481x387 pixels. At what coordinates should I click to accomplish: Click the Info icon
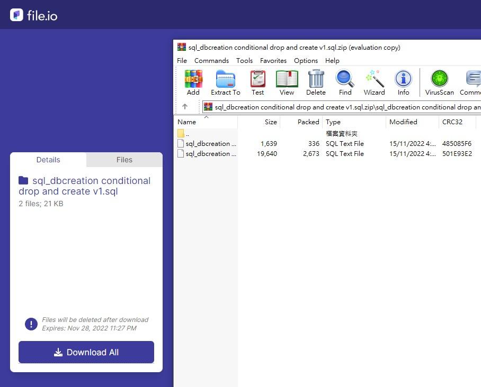point(403,79)
